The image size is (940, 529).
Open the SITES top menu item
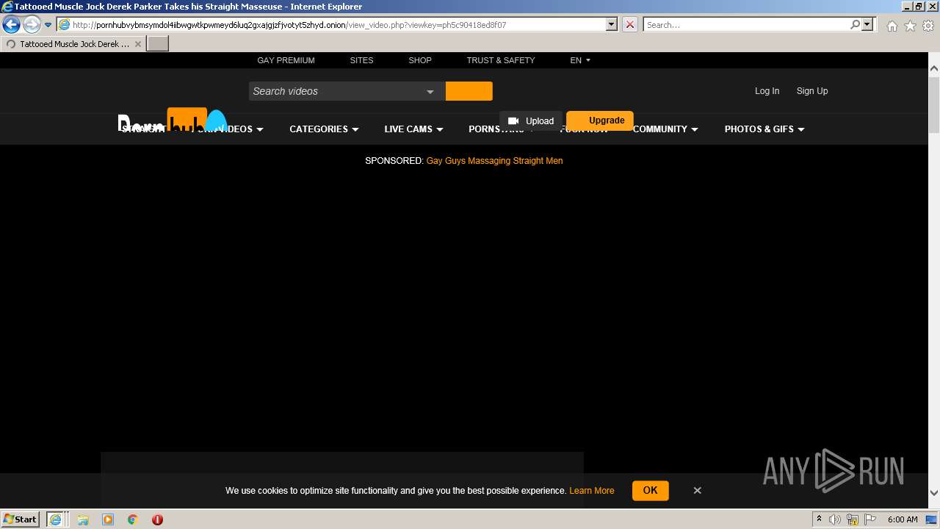pos(361,60)
